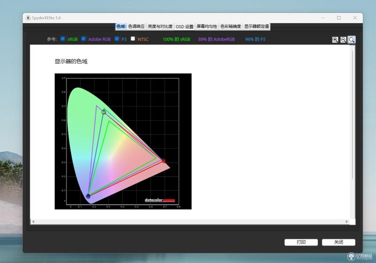Click the vertical scrollbar thumb

point(352,115)
